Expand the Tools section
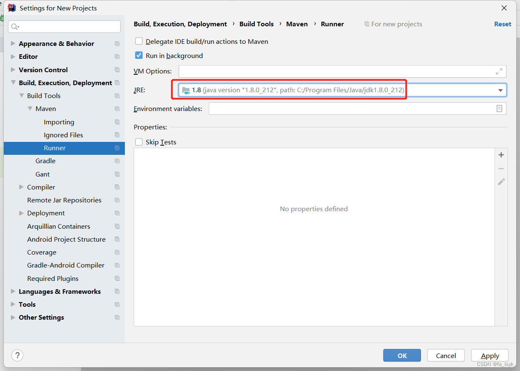Viewport: 520px width, 371px height. tap(13, 304)
